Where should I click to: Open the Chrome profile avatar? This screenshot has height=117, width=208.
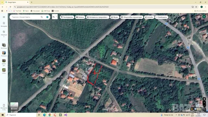201,7
